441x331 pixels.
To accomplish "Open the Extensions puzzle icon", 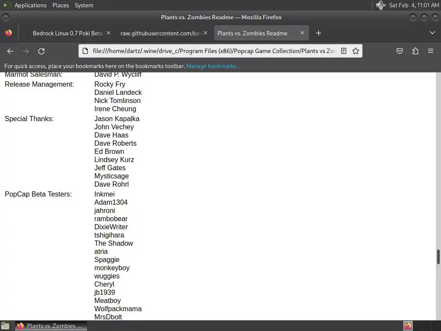I will [415, 51].
